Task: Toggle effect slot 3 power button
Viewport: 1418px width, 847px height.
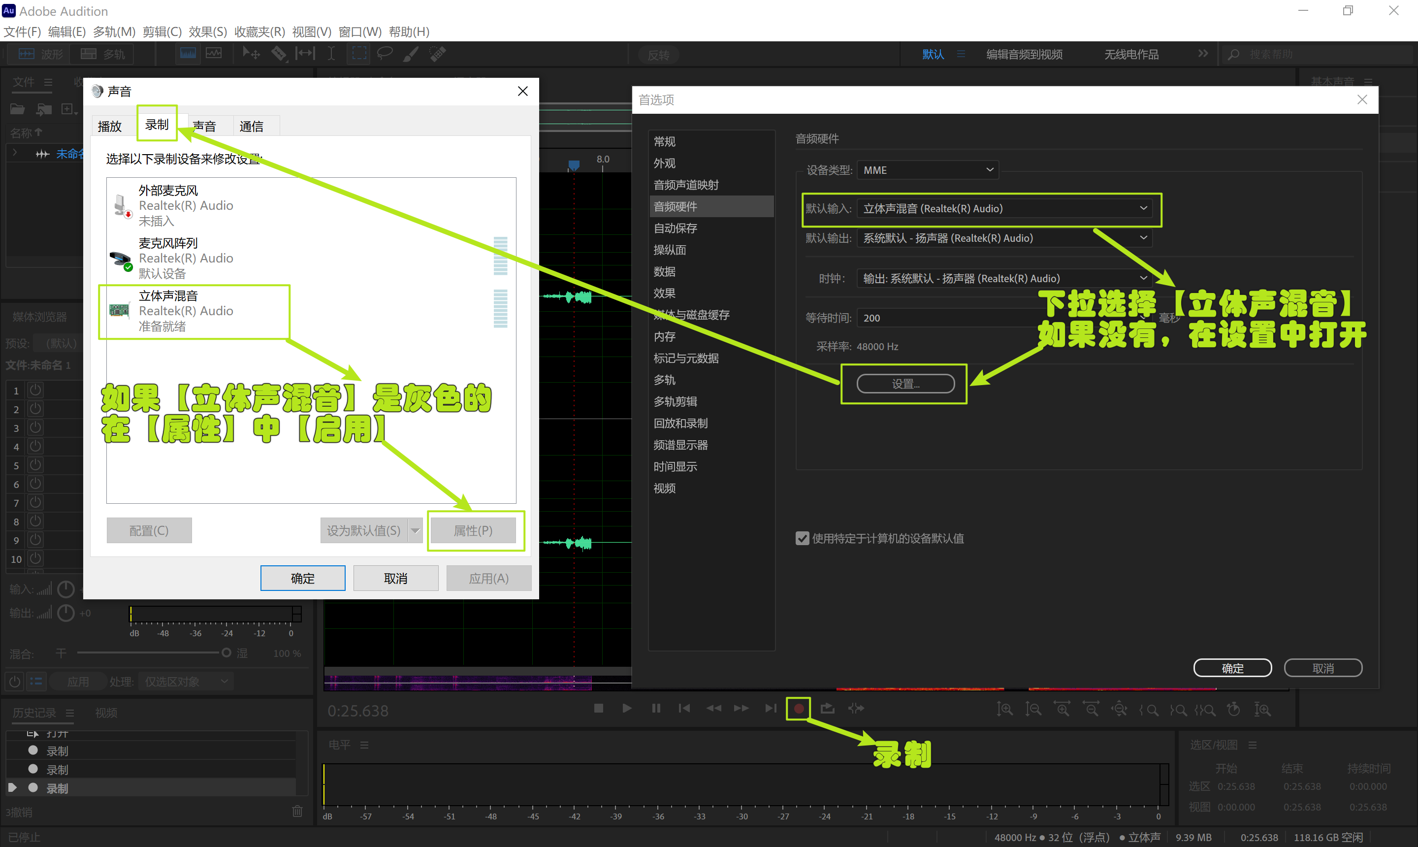Action: (x=35, y=427)
